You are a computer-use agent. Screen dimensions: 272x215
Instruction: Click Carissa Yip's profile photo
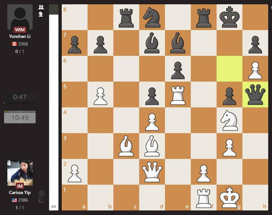tap(20, 173)
